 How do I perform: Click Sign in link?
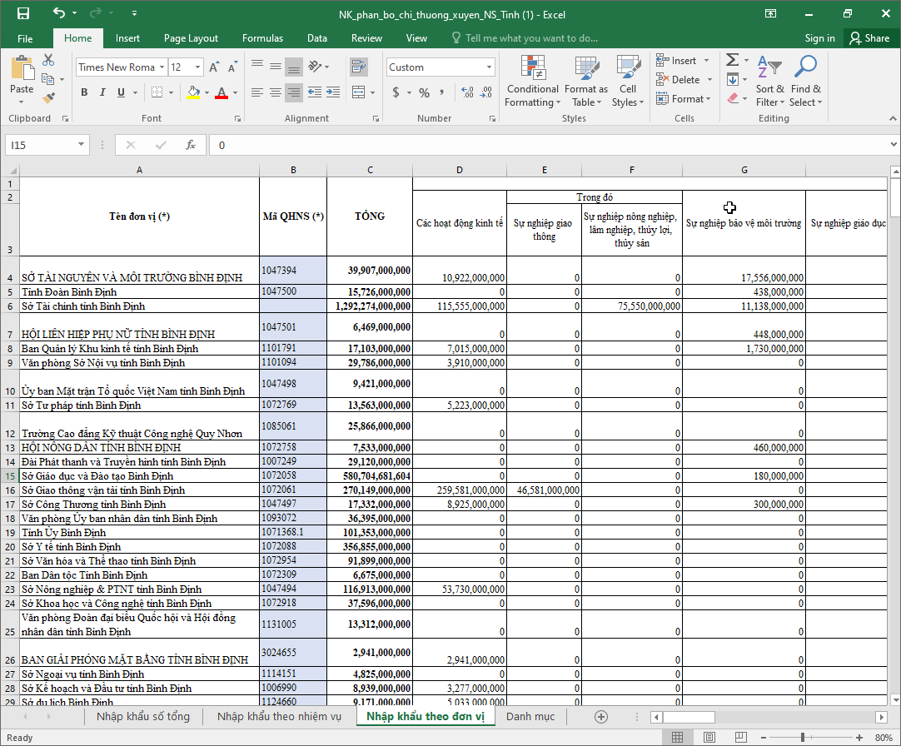point(819,38)
